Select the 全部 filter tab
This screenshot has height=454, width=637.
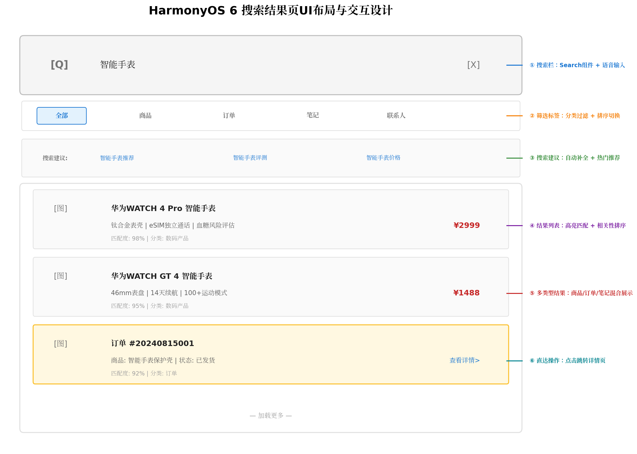(x=62, y=116)
